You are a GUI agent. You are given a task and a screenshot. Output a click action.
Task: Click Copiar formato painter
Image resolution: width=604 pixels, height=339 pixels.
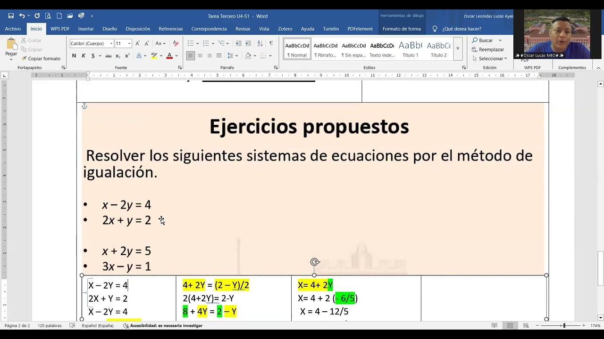[x=41, y=58]
